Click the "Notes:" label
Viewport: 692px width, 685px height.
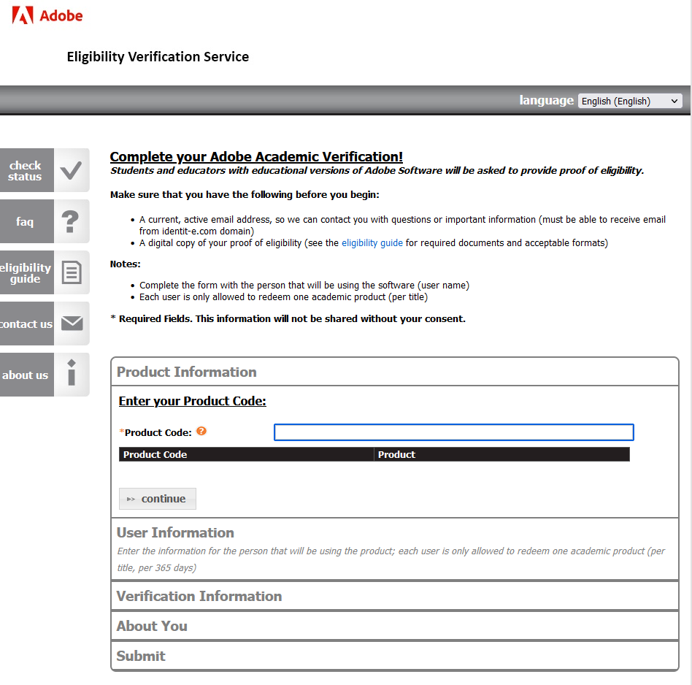pyautogui.click(x=126, y=264)
